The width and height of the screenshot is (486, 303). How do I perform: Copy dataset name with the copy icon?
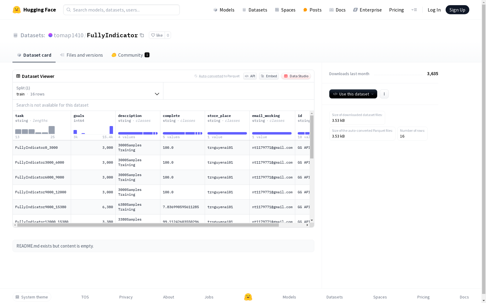point(142,35)
